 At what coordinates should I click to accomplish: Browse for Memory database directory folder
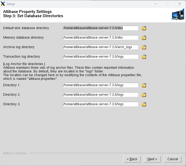[x=144, y=38]
